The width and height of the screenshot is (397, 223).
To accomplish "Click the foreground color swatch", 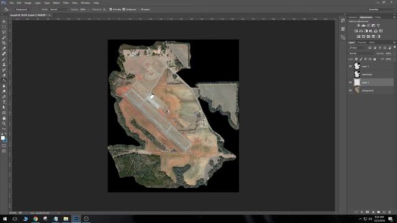I will (2, 138).
